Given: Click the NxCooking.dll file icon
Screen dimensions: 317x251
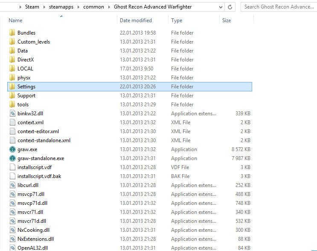Looking at the screenshot, I should [12, 230].
